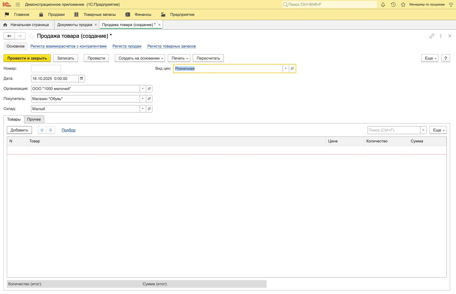Open the Печать dropdown menu

coord(179,58)
